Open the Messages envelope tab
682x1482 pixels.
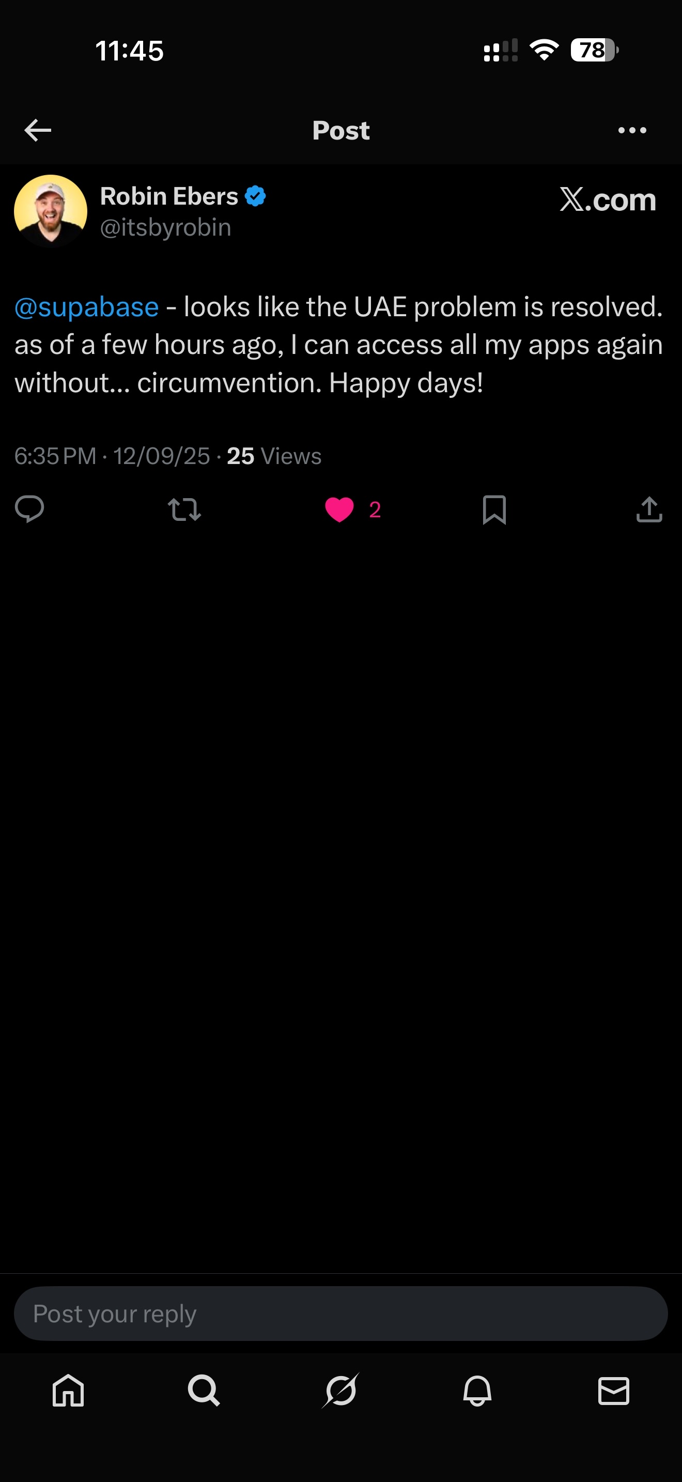[614, 1391]
